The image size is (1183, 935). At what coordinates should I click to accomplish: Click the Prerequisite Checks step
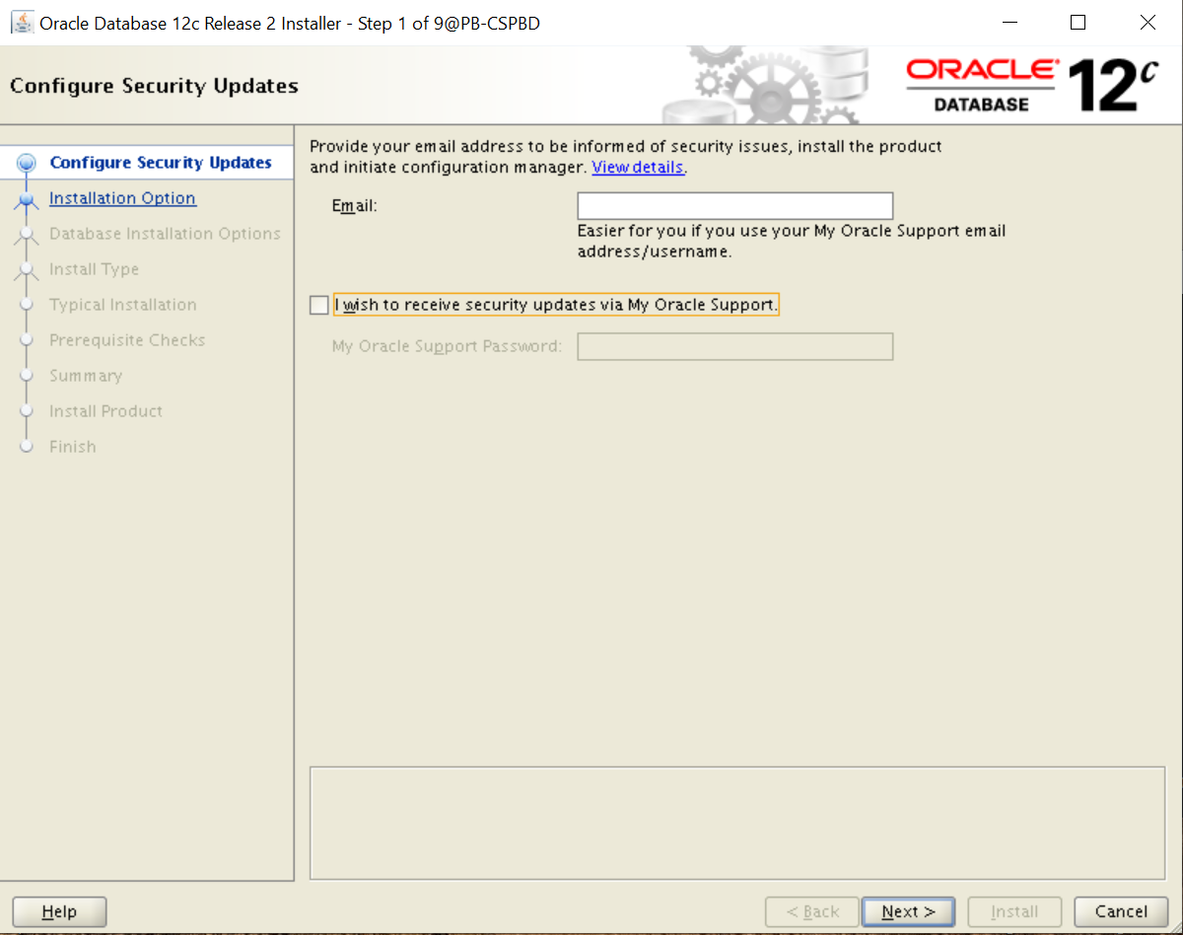(x=127, y=340)
